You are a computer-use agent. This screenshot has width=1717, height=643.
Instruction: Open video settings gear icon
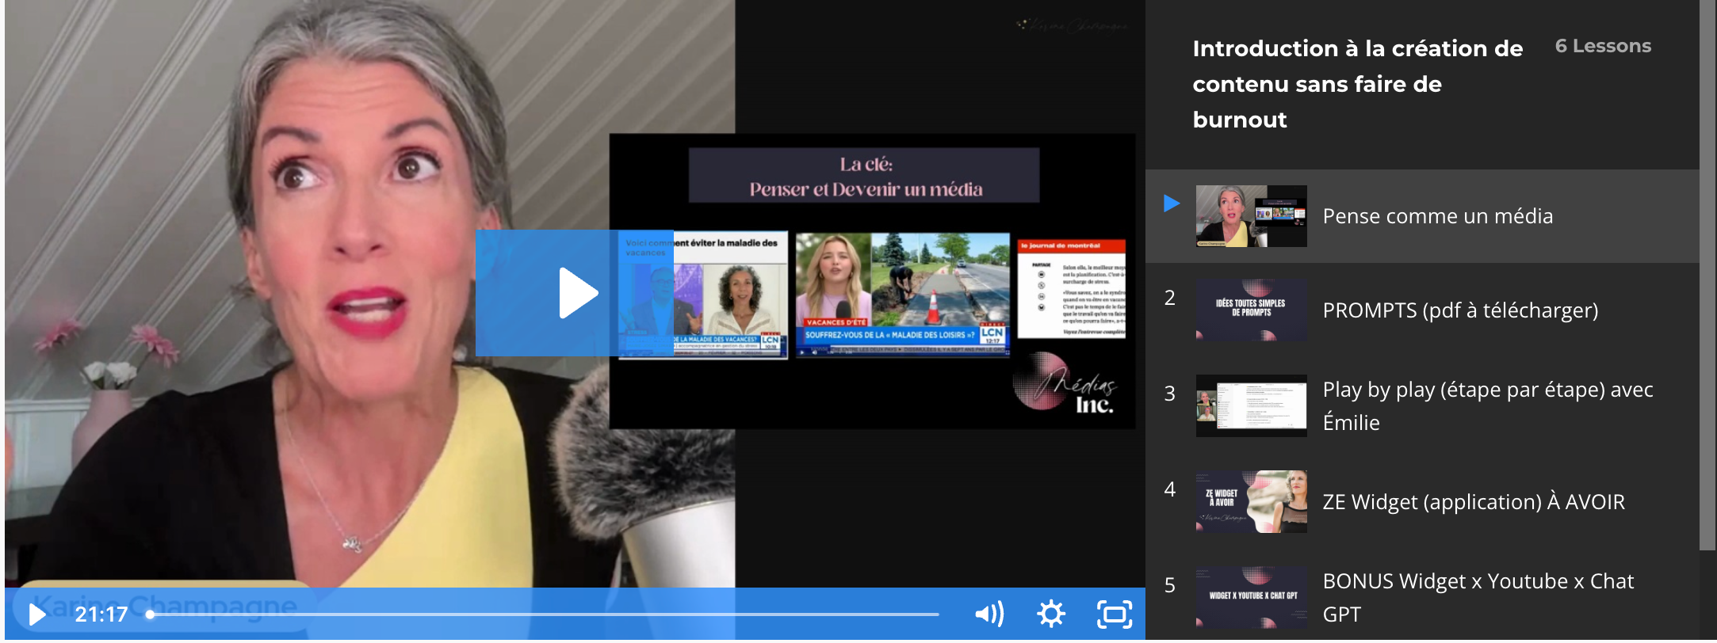click(1051, 614)
